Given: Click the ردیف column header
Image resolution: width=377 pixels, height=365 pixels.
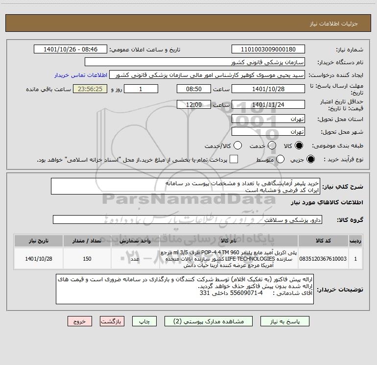Looking at the screenshot, I should [x=355, y=241].
